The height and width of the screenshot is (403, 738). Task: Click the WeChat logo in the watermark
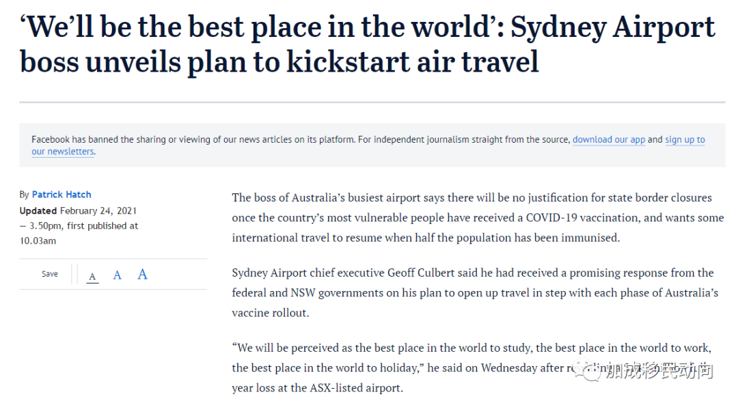[x=592, y=371]
